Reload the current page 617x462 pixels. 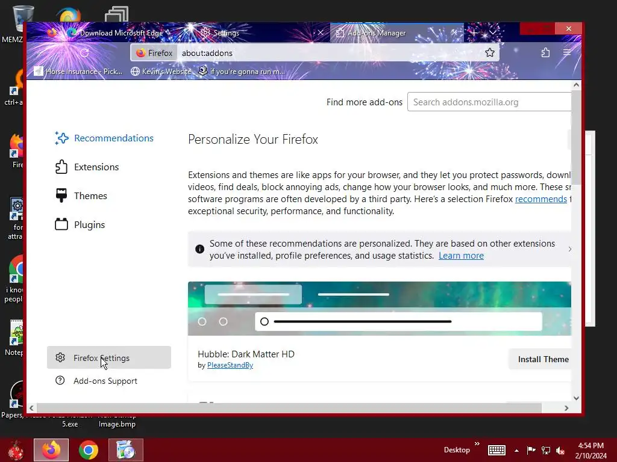coord(84,53)
